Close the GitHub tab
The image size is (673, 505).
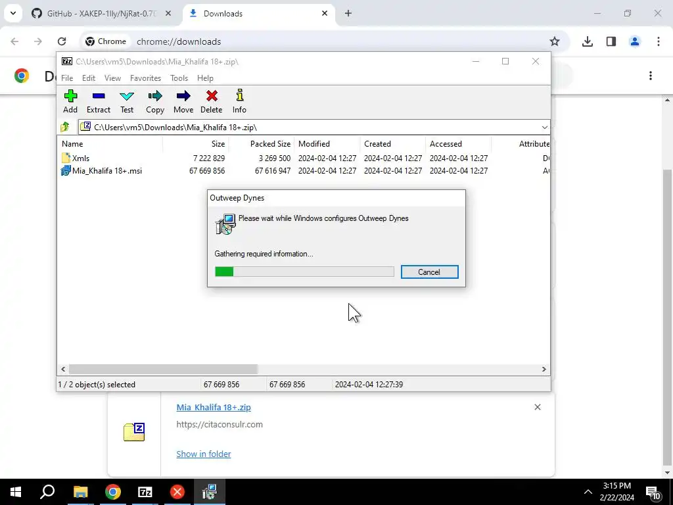tap(168, 13)
